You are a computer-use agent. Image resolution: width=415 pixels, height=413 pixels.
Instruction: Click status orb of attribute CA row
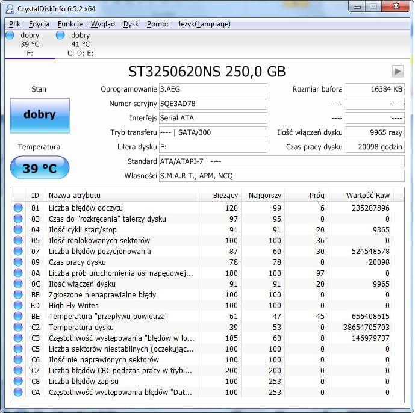click(18, 393)
